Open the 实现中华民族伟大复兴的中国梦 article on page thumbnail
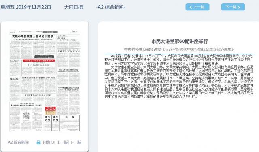The width and height of the screenshot is (259, 152). click(x=33, y=37)
